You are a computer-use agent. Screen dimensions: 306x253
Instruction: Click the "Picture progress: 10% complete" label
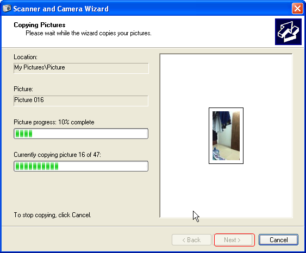pos(54,122)
